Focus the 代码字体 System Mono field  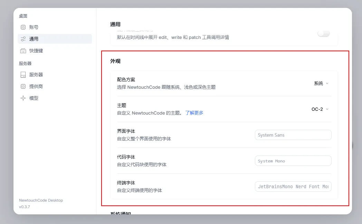click(293, 161)
